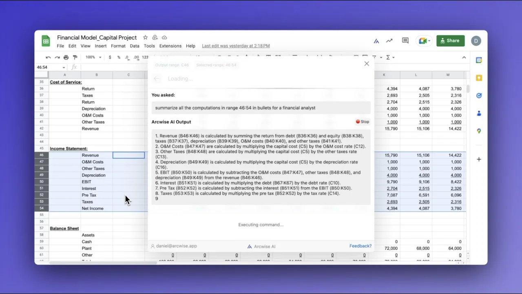Open the D account avatar
Screen dimensions: 522x294
[x=476, y=40]
